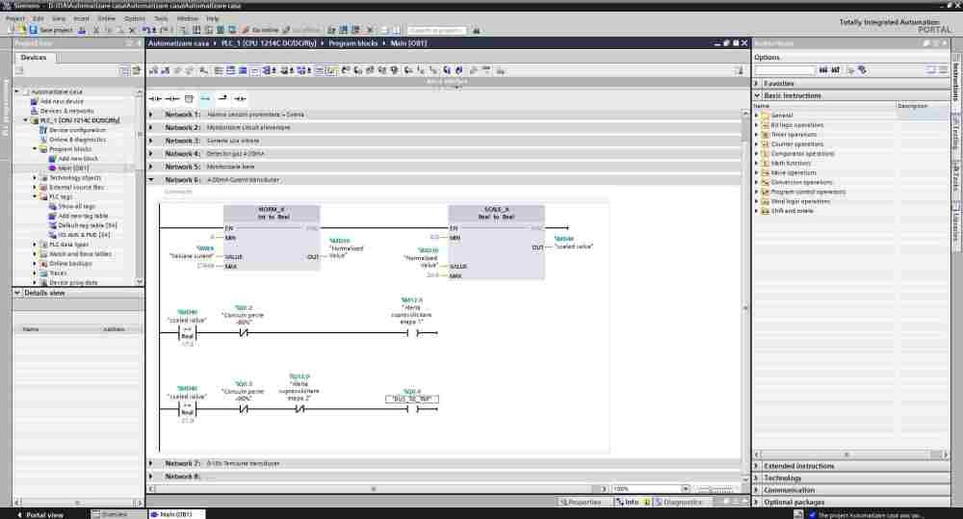Image resolution: width=963 pixels, height=519 pixels.
Task: Insert empty box from favorites bar
Action: point(189,98)
